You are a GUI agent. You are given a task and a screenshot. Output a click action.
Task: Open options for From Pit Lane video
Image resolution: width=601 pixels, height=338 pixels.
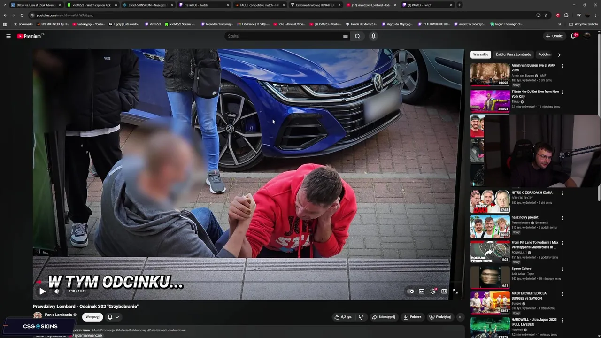pyautogui.click(x=562, y=244)
